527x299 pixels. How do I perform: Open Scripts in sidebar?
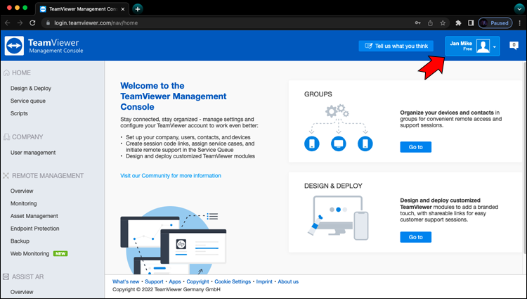point(19,113)
